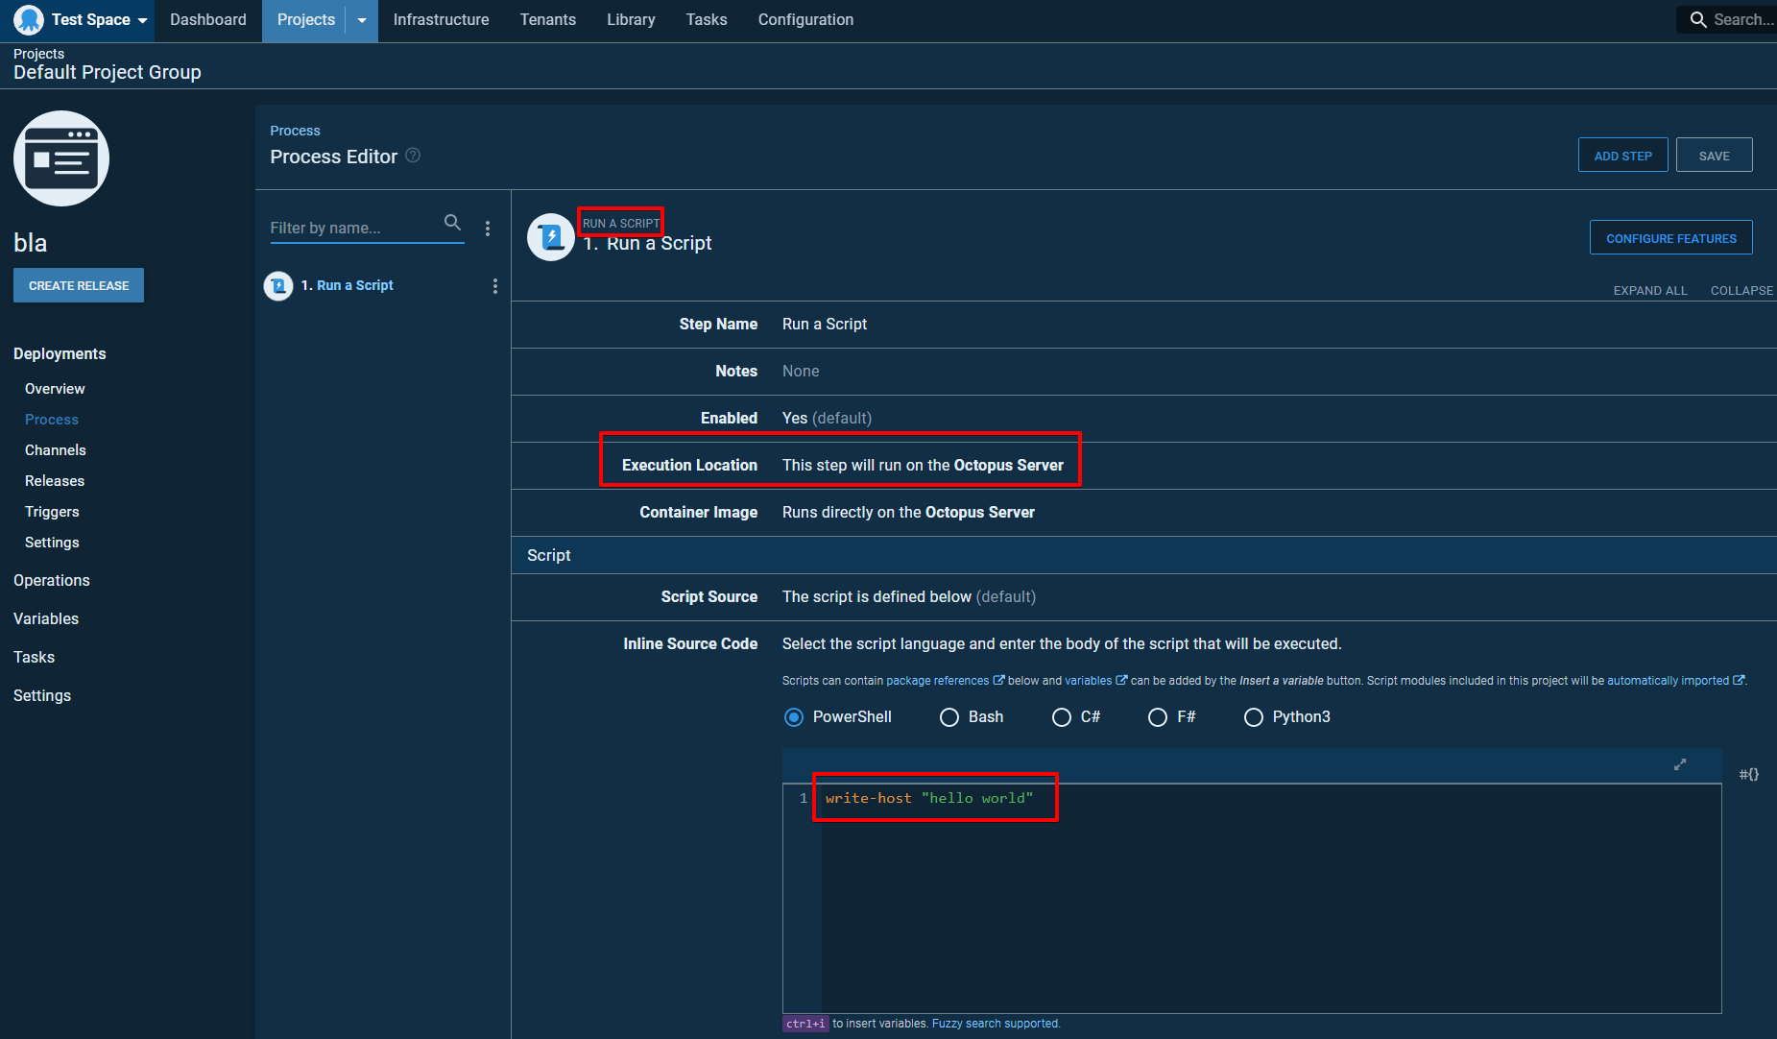Click the Test Space avatar icon
Image resolution: width=1777 pixels, height=1039 pixels.
(x=29, y=19)
